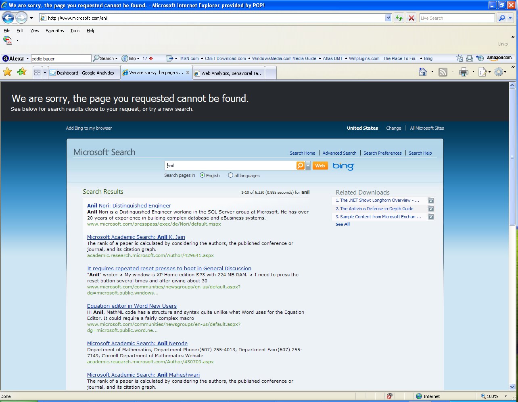The height and width of the screenshot is (402, 518).
Task: Click the orange Bing search magnifier icon
Action: tap(301, 165)
